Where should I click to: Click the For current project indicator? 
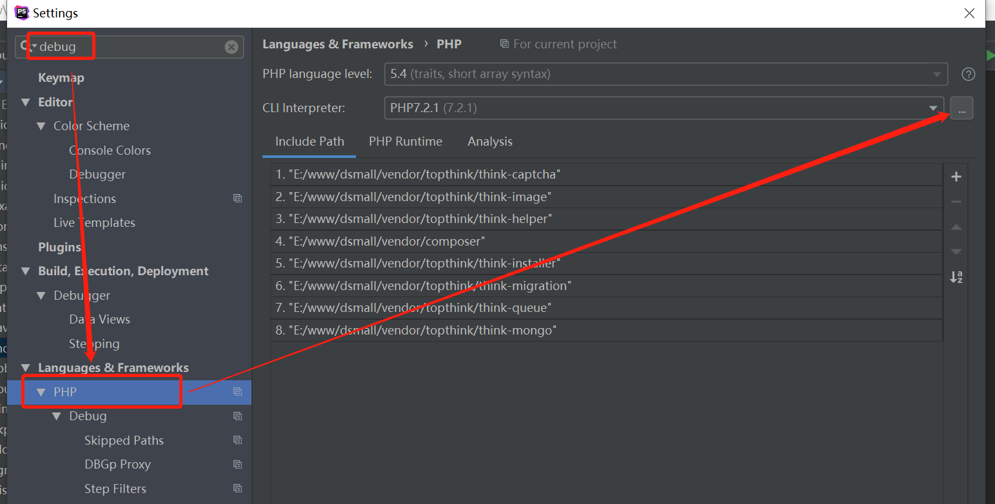tap(558, 44)
